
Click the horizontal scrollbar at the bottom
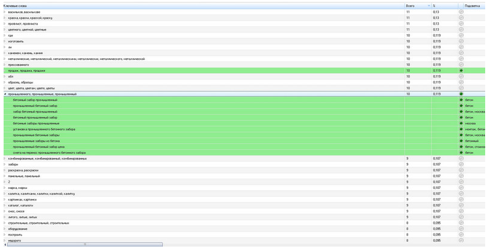click(84, 245)
